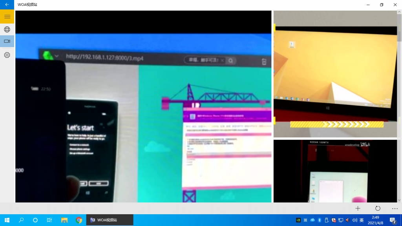Launch Google Chrome from the taskbar
This screenshot has width=402, height=226.
tap(79, 220)
